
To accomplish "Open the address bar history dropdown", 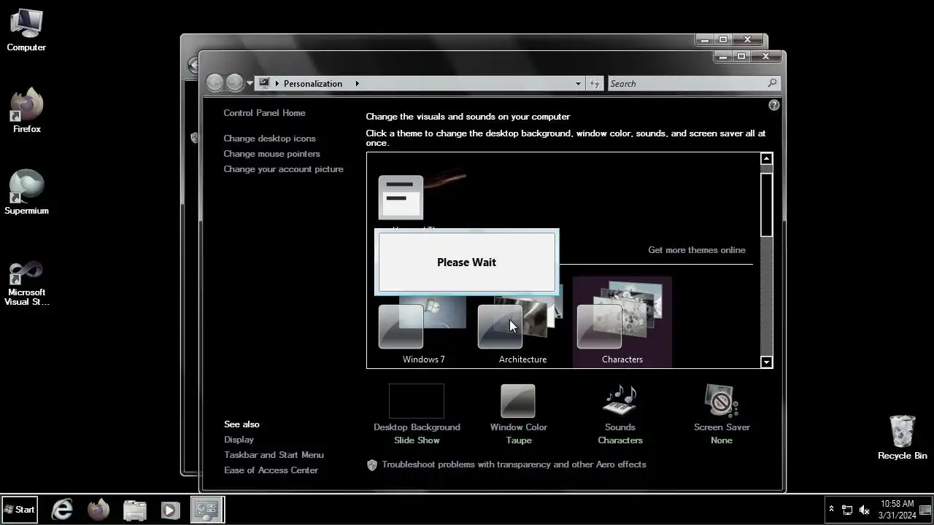I will [578, 83].
